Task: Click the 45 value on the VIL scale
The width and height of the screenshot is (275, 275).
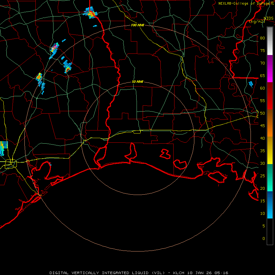Action: click(262, 126)
